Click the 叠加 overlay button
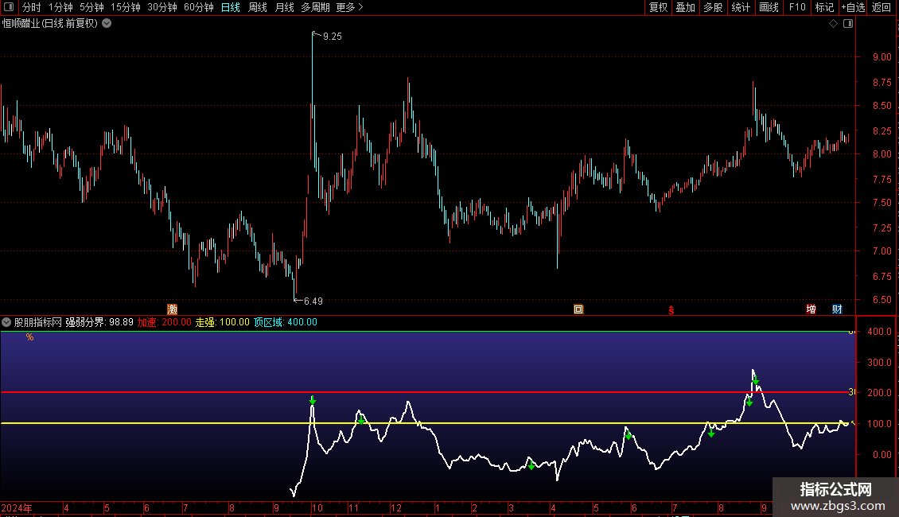 coord(686,7)
